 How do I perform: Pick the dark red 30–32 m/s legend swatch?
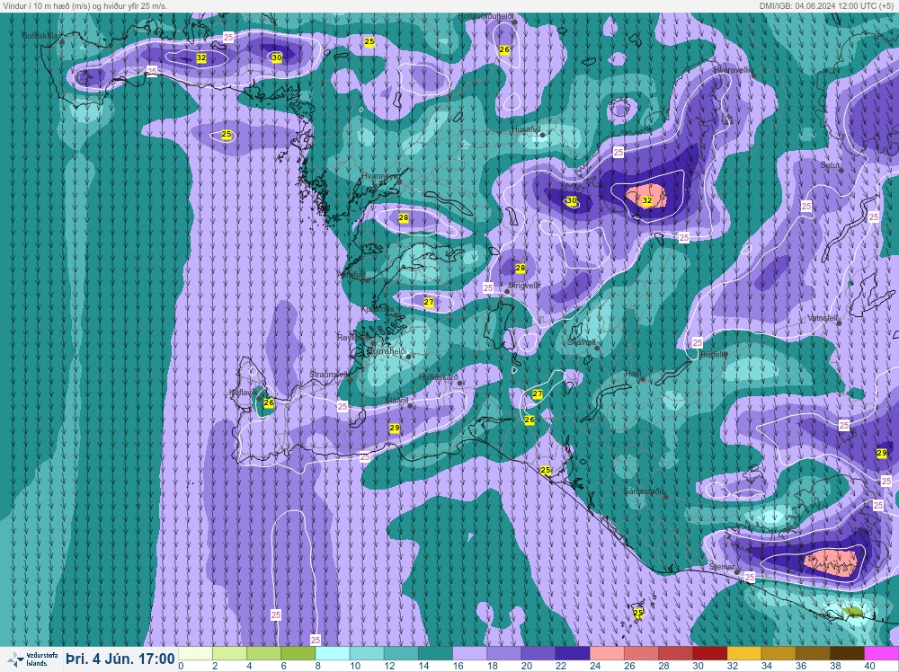[709, 654]
